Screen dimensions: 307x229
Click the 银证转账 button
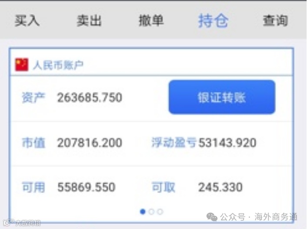click(222, 97)
